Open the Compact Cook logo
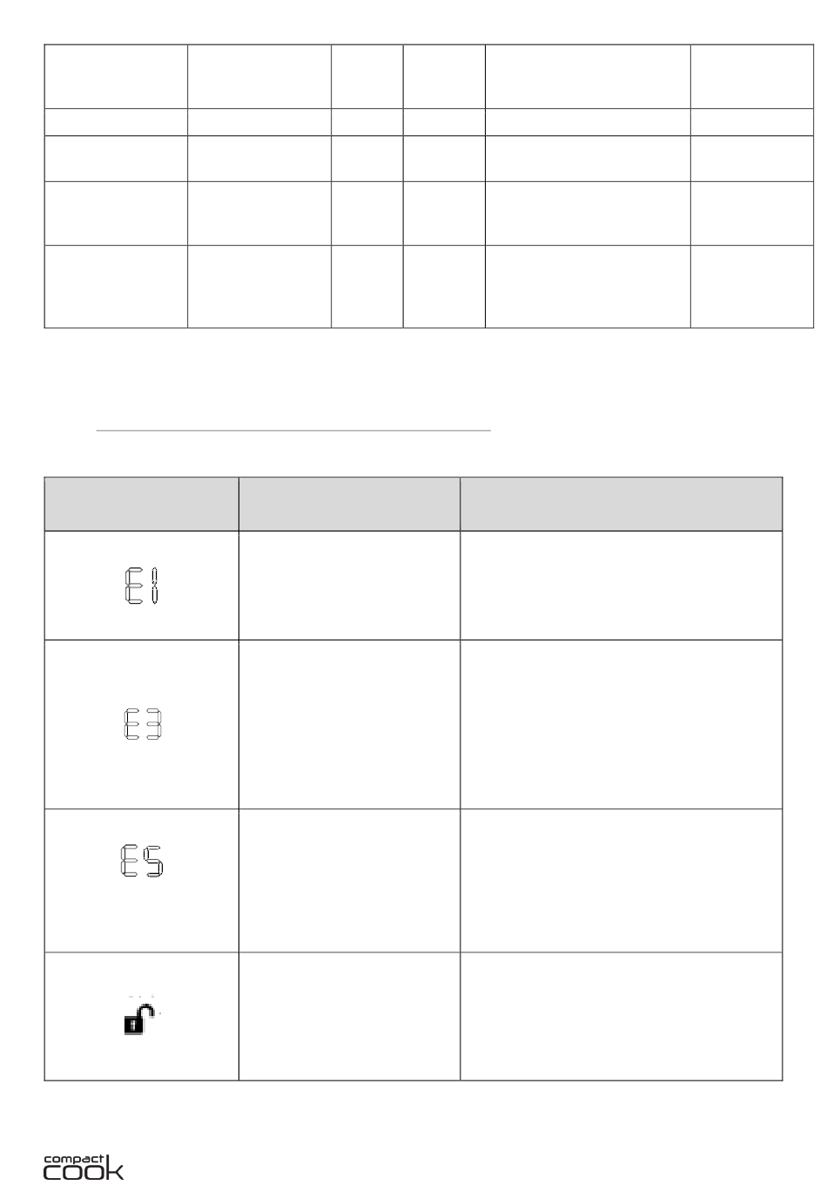Viewport: 827px width, 1185px height. point(84,1166)
